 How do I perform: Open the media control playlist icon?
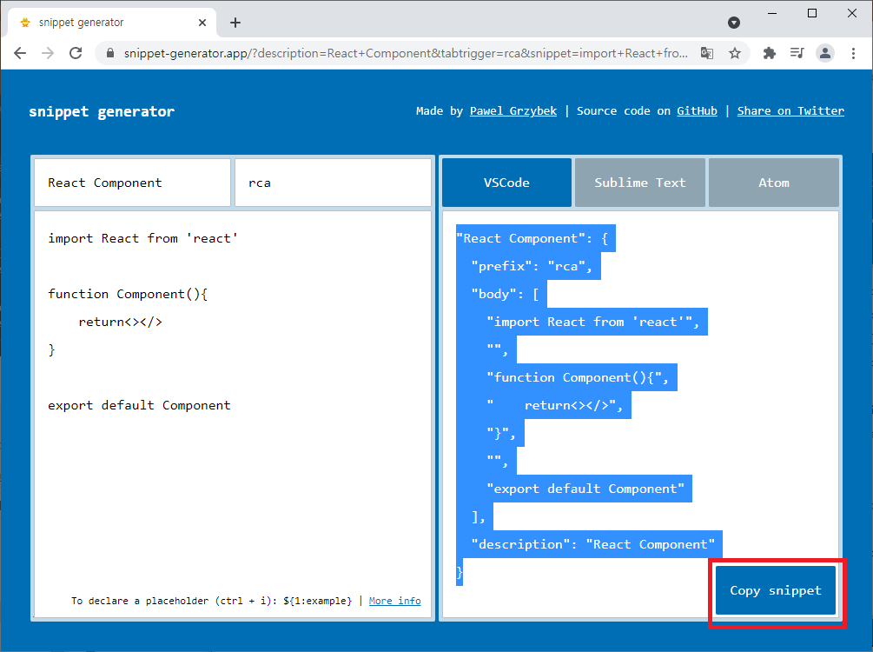[x=797, y=53]
